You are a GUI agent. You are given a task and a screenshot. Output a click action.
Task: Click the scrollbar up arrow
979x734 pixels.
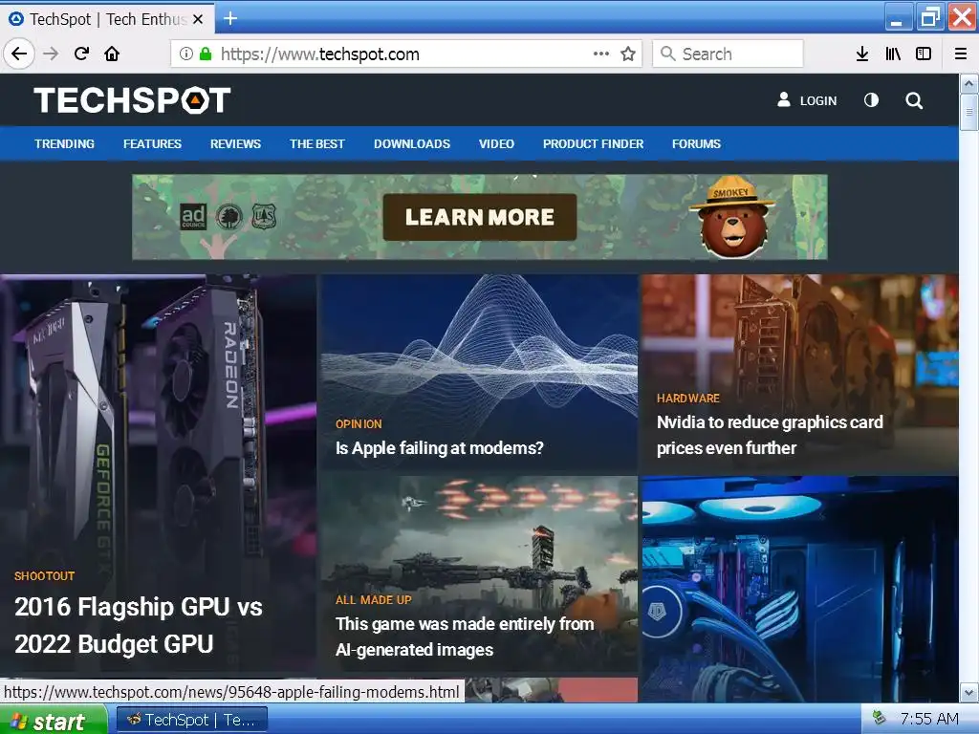tap(968, 83)
